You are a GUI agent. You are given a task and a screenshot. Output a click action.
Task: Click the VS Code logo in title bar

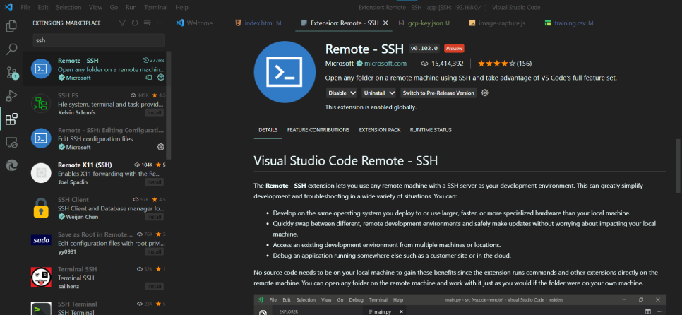tap(9, 7)
